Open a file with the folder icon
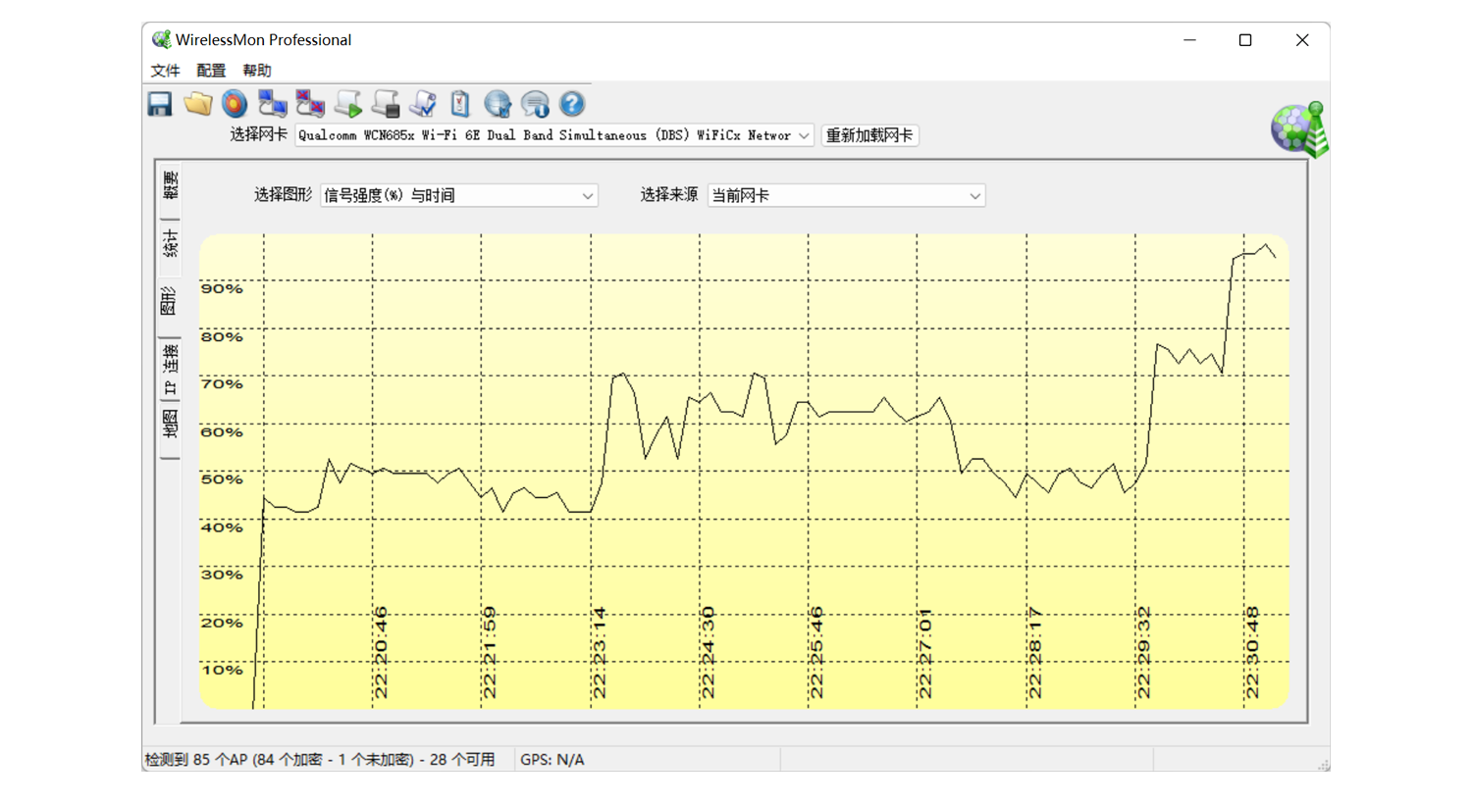 [197, 103]
